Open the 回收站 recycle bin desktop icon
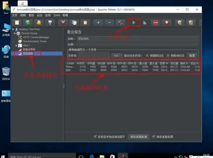The height and width of the screenshot is (158, 213). 6,74
